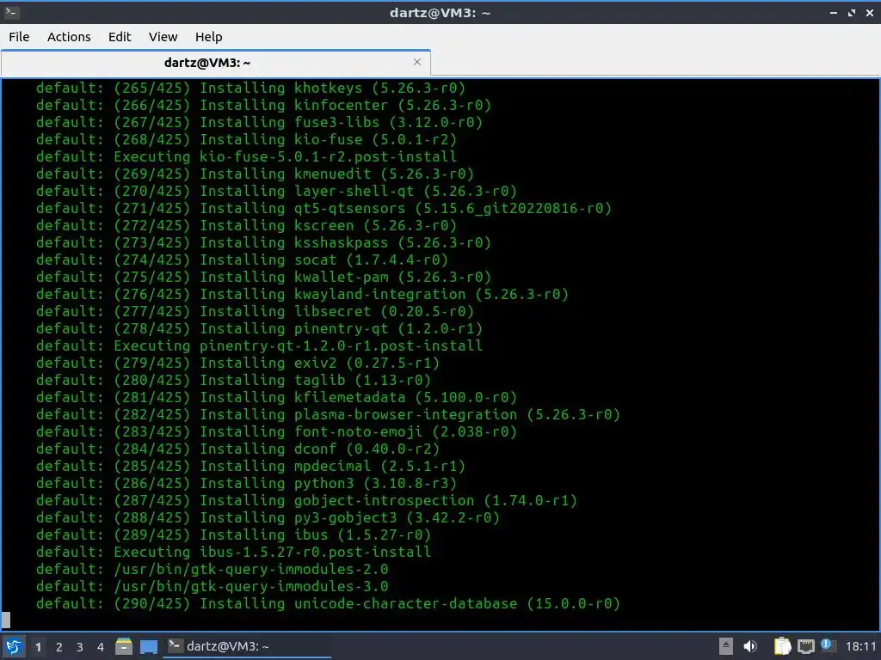Close the terminal window
Viewport: 881px width, 660px height.
pyautogui.click(x=870, y=12)
